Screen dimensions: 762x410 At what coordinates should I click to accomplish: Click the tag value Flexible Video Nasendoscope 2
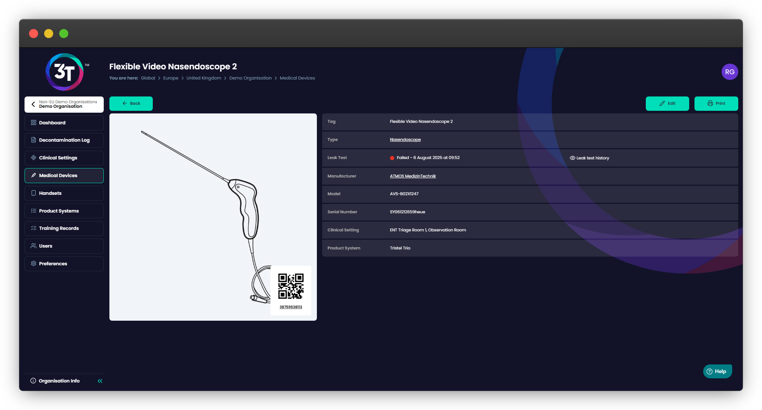tap(421, 121)
